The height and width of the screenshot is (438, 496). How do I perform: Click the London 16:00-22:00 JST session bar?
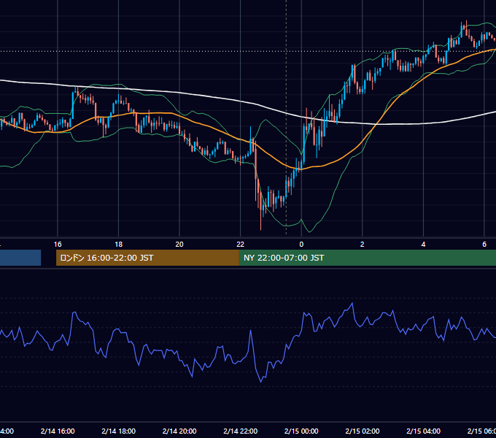tap(147, 258)
